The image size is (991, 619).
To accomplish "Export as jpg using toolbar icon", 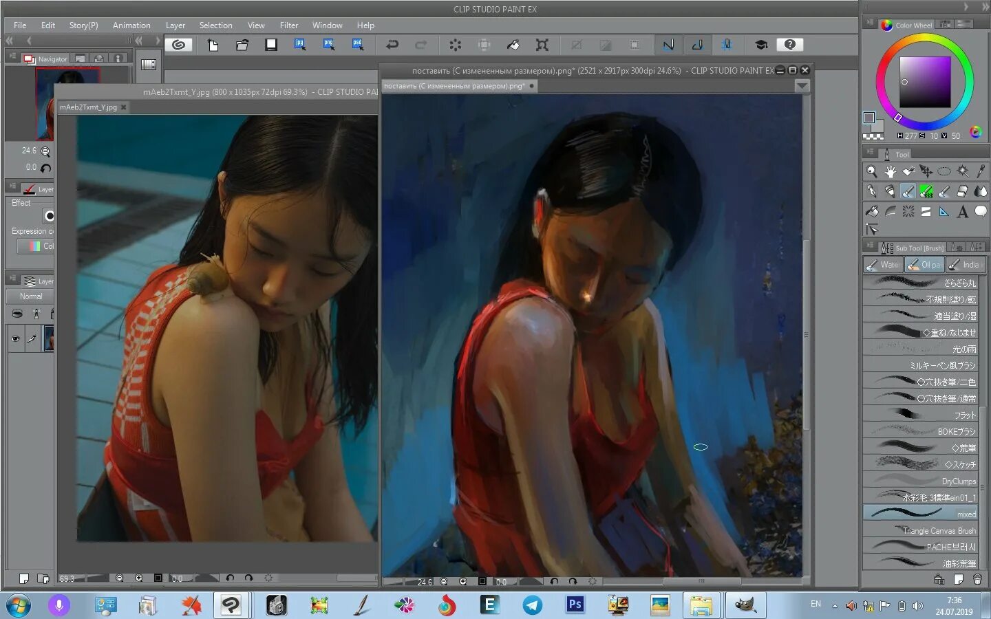I will [300, 45].
